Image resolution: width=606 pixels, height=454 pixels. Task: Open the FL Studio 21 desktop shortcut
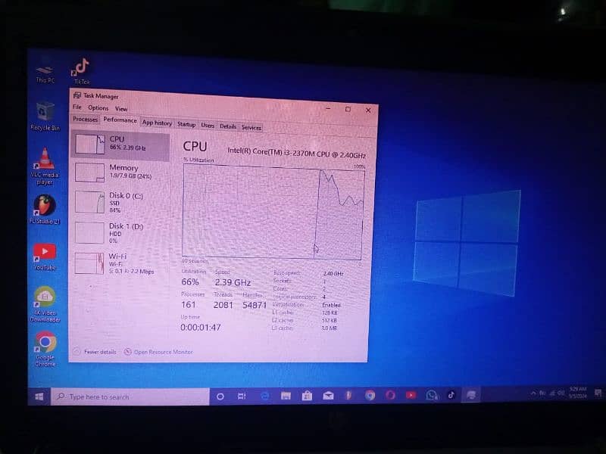44,205
